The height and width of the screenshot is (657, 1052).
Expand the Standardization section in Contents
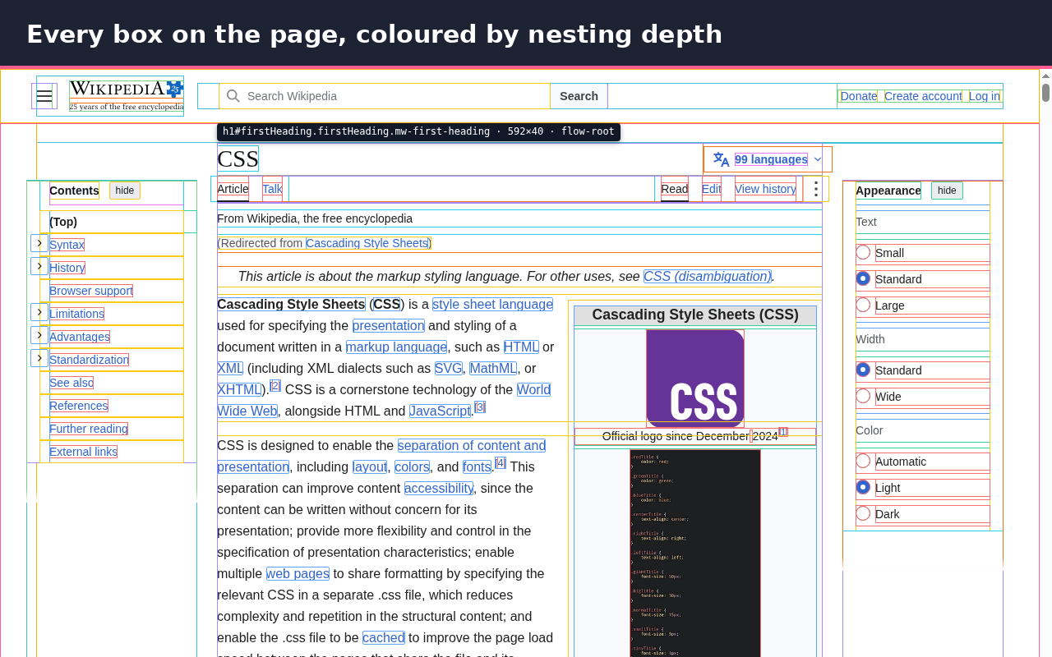[39, 358]
